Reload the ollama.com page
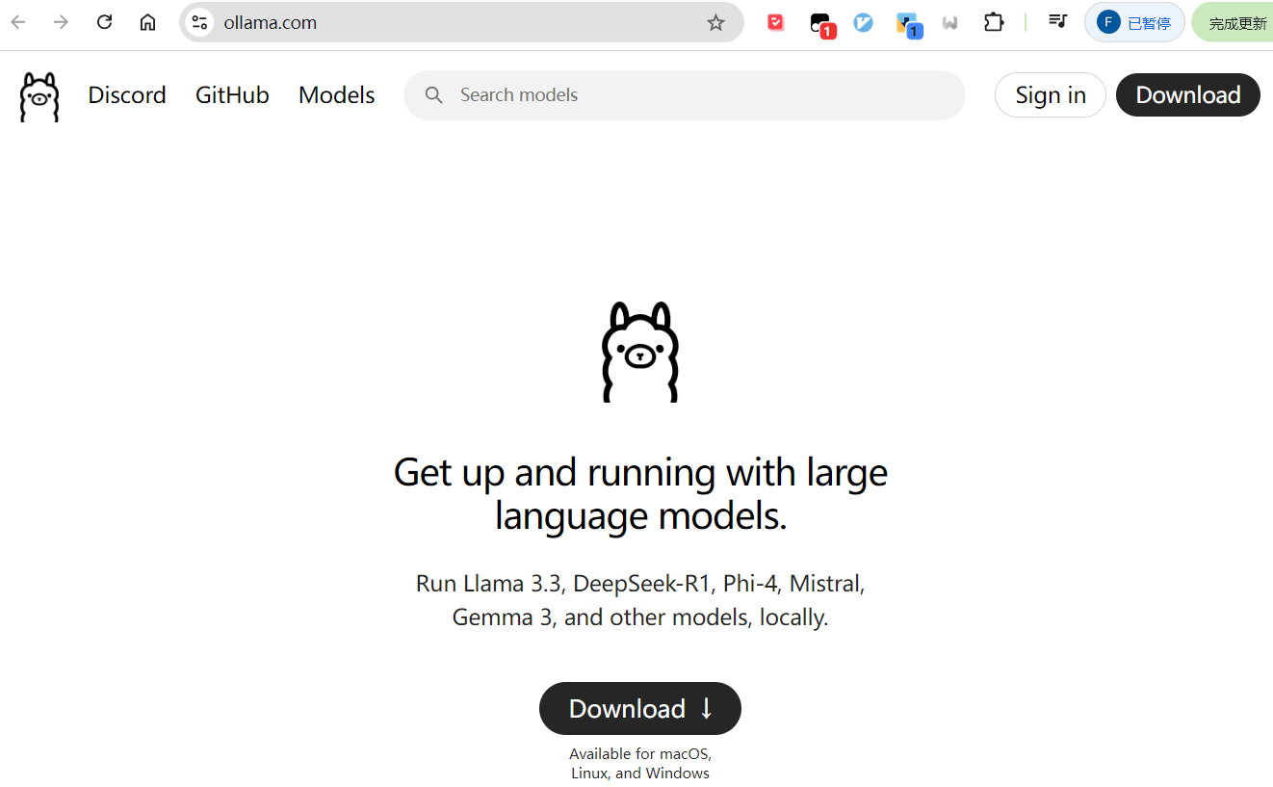Screen dimensions: 1273x787 pos(104,22)
